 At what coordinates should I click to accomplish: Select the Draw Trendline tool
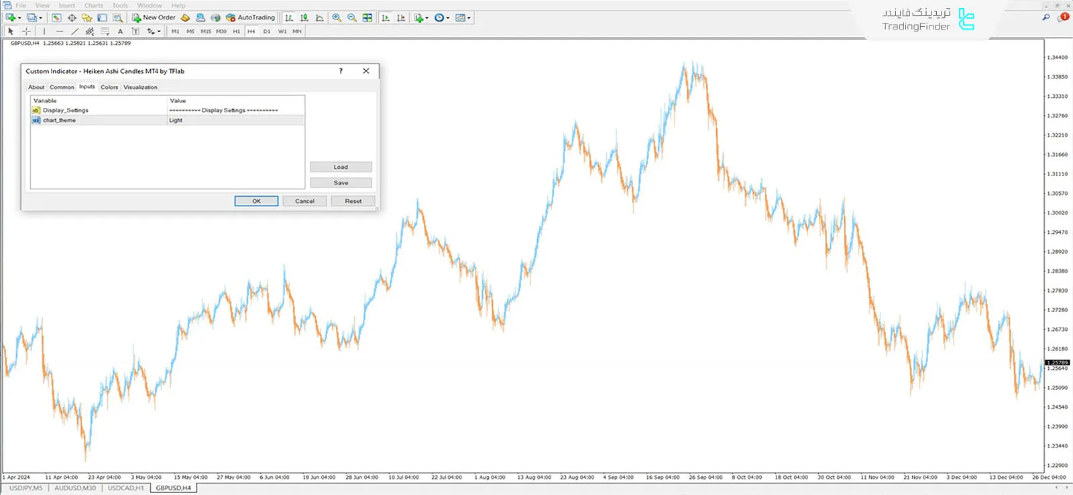coord(74,31)
